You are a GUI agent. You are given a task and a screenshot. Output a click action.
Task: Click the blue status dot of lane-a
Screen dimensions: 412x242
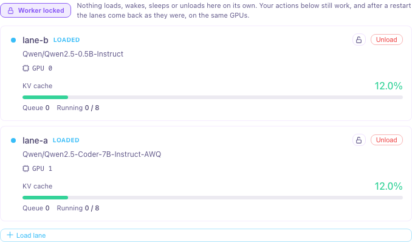coord(13,140)
